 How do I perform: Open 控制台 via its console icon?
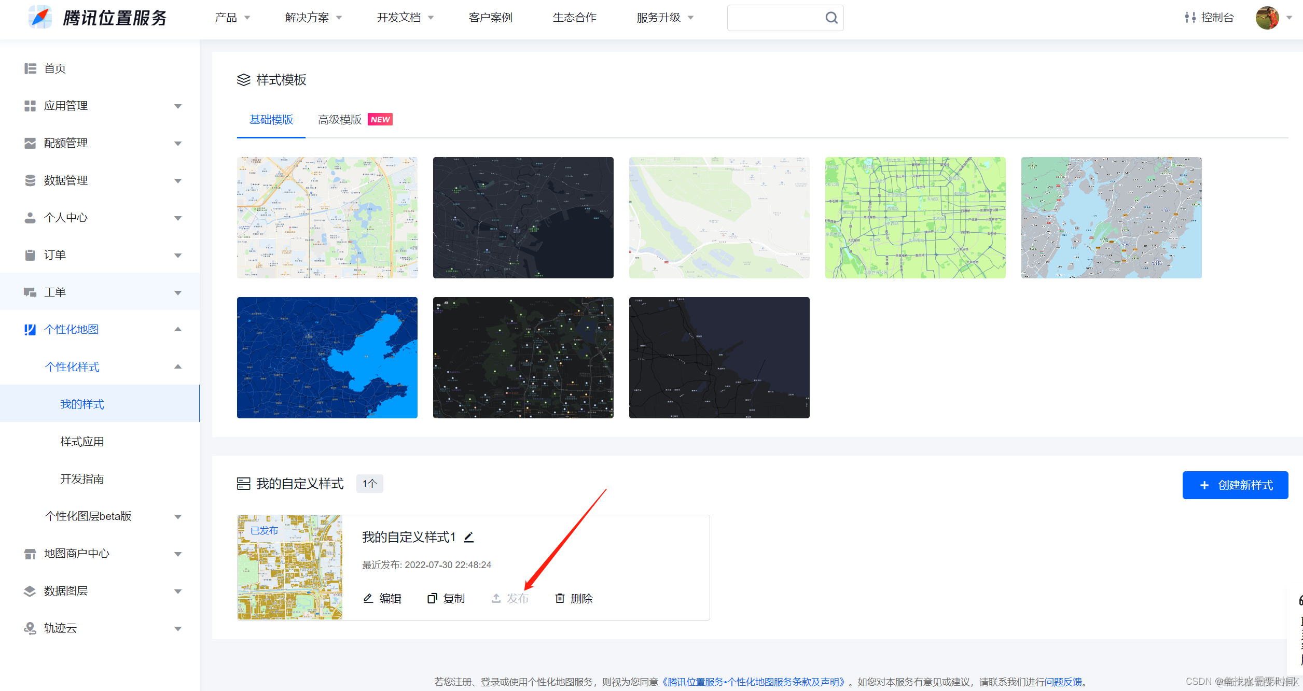[1190, 17]
